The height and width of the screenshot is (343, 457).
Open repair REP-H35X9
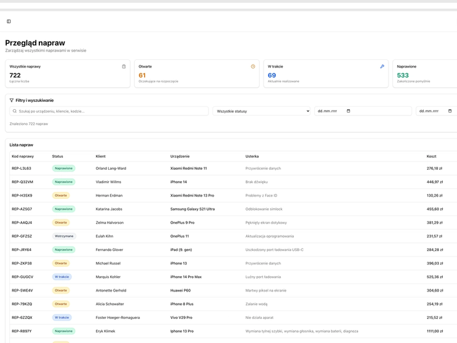click(x=22, y=196)
